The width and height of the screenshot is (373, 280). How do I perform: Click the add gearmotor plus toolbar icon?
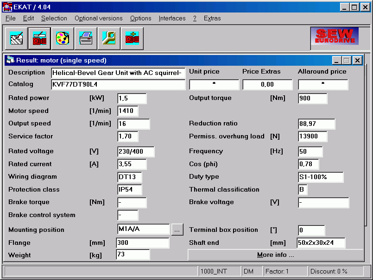tap(132, 38)
